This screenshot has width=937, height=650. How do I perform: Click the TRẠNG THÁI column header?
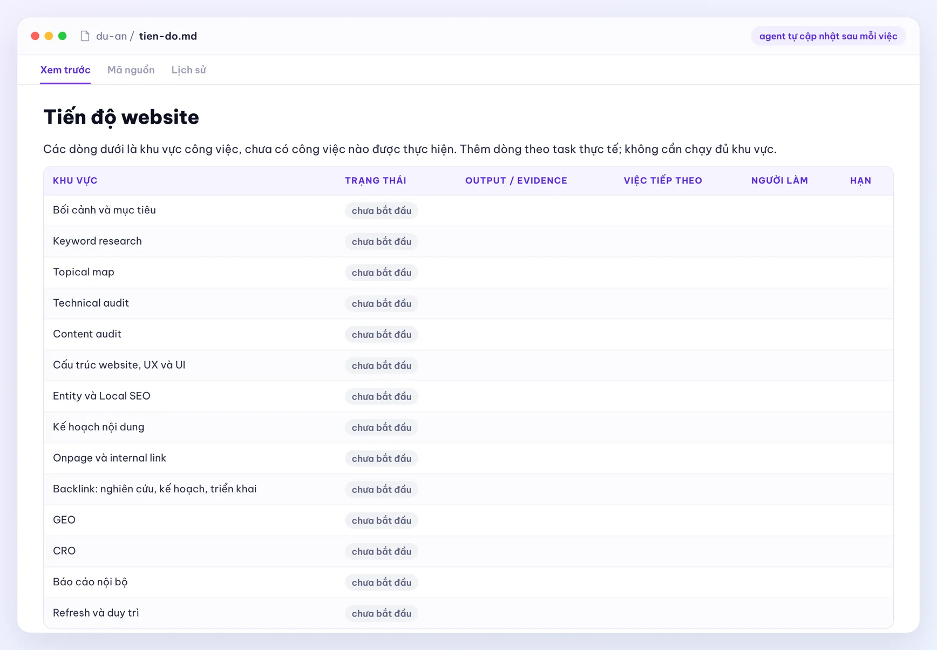click(376, 181)
